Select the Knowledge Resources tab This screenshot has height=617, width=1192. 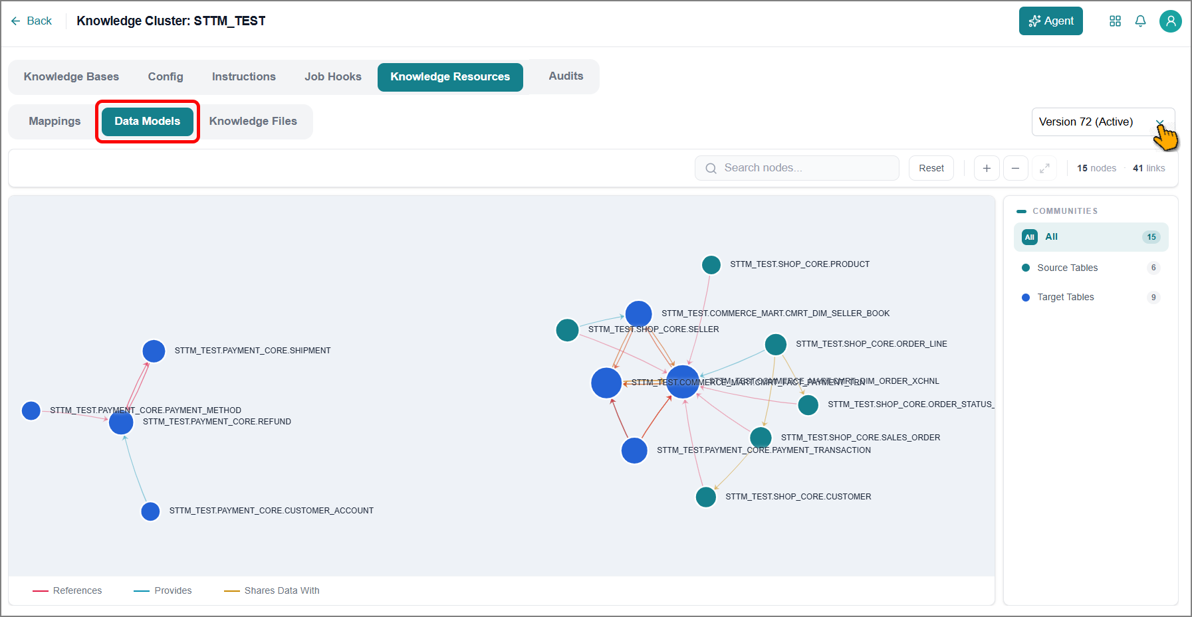[x=450, y=77]
